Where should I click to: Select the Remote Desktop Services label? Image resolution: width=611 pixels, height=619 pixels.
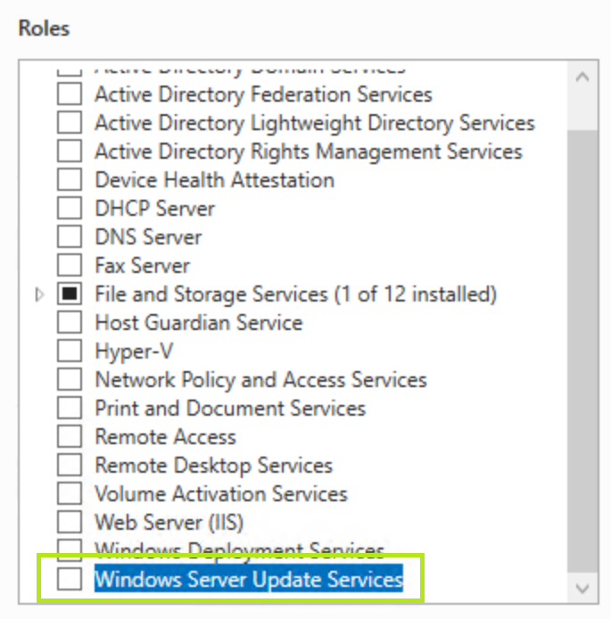point(213,466)
